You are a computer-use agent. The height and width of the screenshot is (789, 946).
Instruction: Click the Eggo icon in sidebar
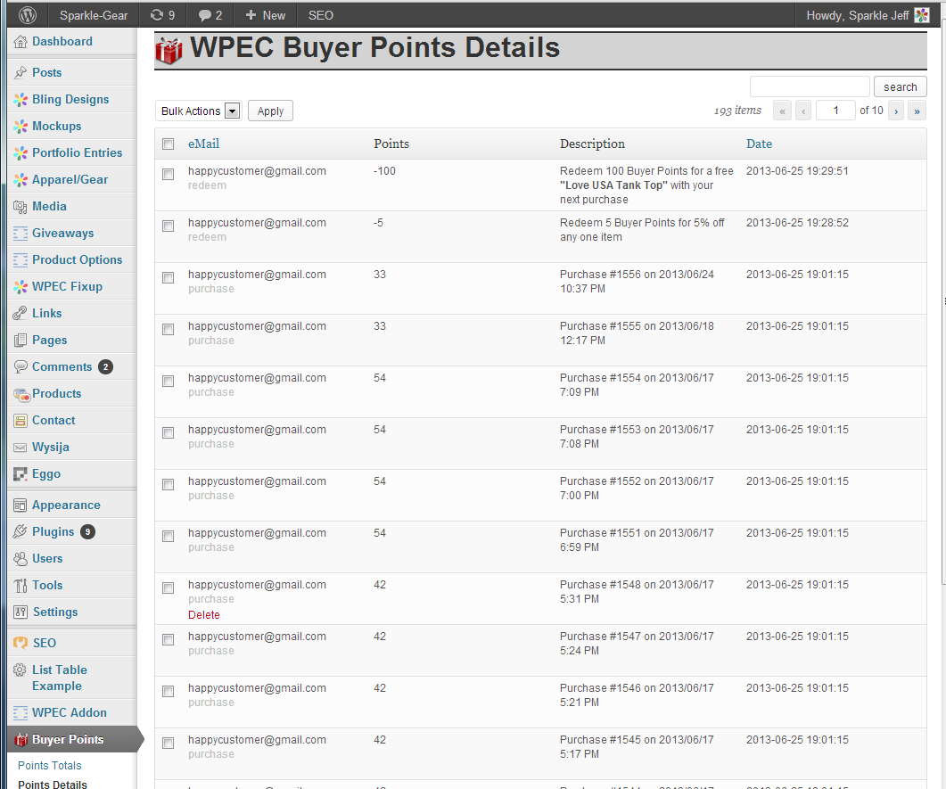(21, 474)
